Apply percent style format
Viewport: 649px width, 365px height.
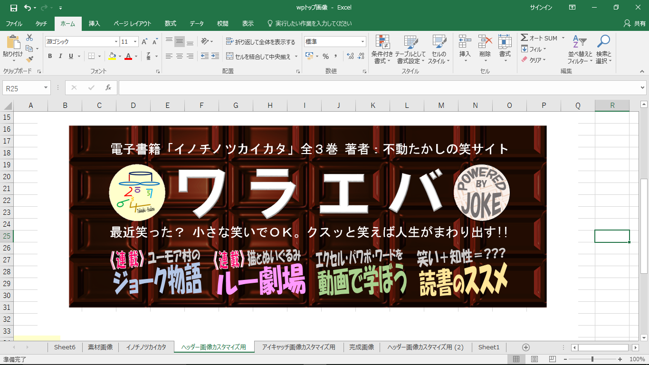click(x=325, y=56)
